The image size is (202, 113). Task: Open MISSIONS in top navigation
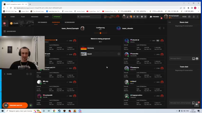tap(35, 17)
